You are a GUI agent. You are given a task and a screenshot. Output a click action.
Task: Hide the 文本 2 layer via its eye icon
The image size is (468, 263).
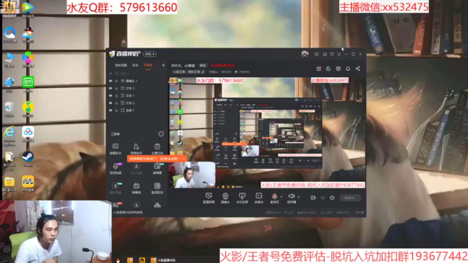click(111, 103)
